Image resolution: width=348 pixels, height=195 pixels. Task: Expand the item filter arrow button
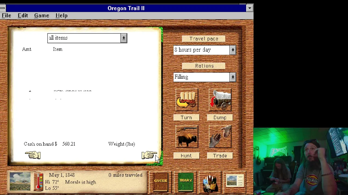124,38
